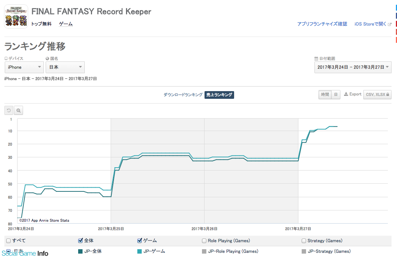Click the JP-ゲーム legend label
This screenshot has width=397, height=258.
tap(154, 251)
